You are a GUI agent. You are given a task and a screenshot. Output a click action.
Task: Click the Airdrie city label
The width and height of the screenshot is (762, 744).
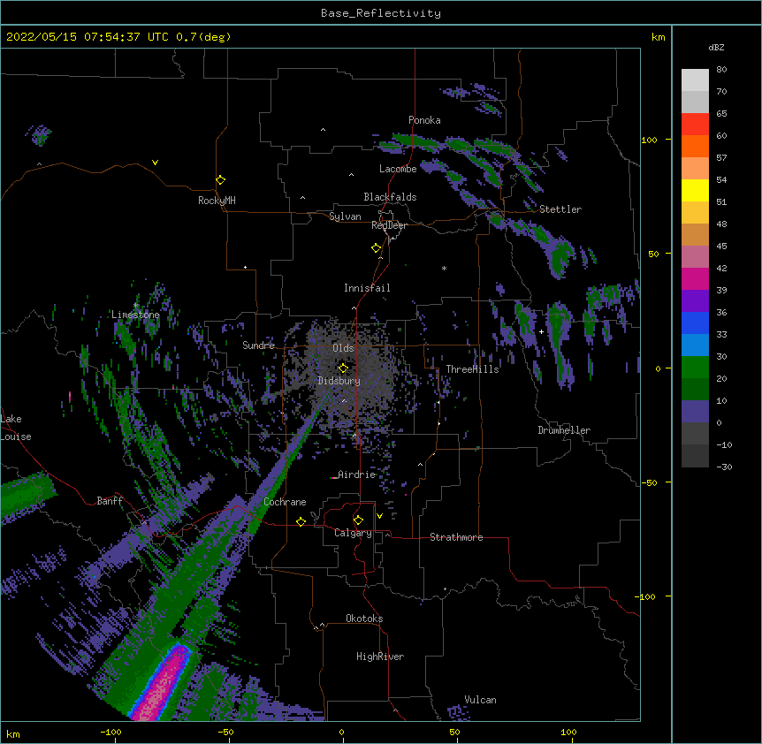[357, 474]
